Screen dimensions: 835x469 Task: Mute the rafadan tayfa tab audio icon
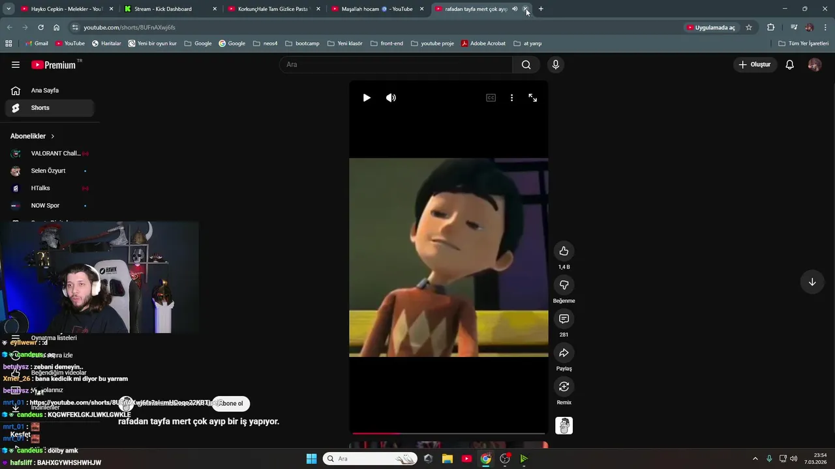[x=515, y=9]
